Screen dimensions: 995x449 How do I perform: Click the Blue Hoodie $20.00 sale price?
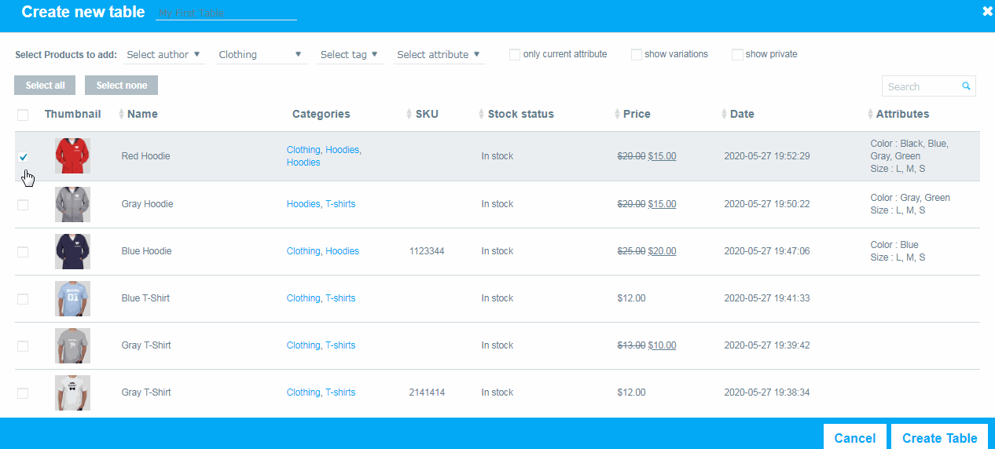click(x=662, y=251)
